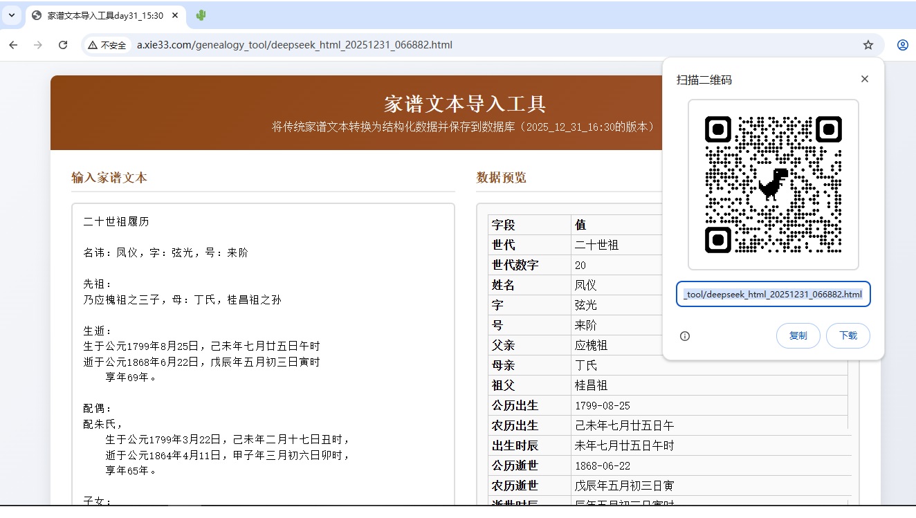Click the cactus icon beside the tab

[x=201, y=15]
